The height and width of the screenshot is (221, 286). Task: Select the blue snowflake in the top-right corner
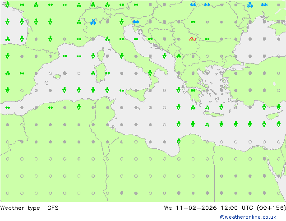click(x=264, y=5)
